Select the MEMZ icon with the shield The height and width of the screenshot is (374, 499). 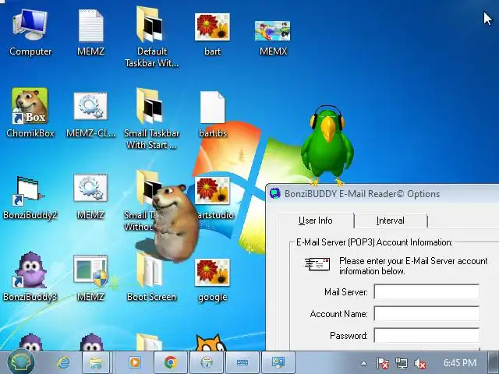pyautogui.click(x=90, y=278)
